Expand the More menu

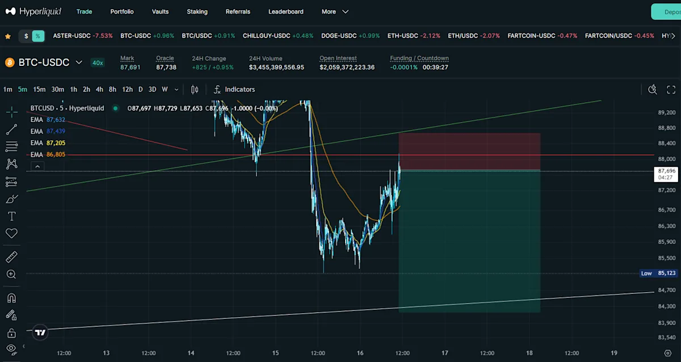coord(335,11)
